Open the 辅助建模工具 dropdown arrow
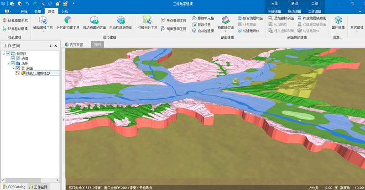The height and width of the screenshot is (190, 365). click(x=43, y=31)
